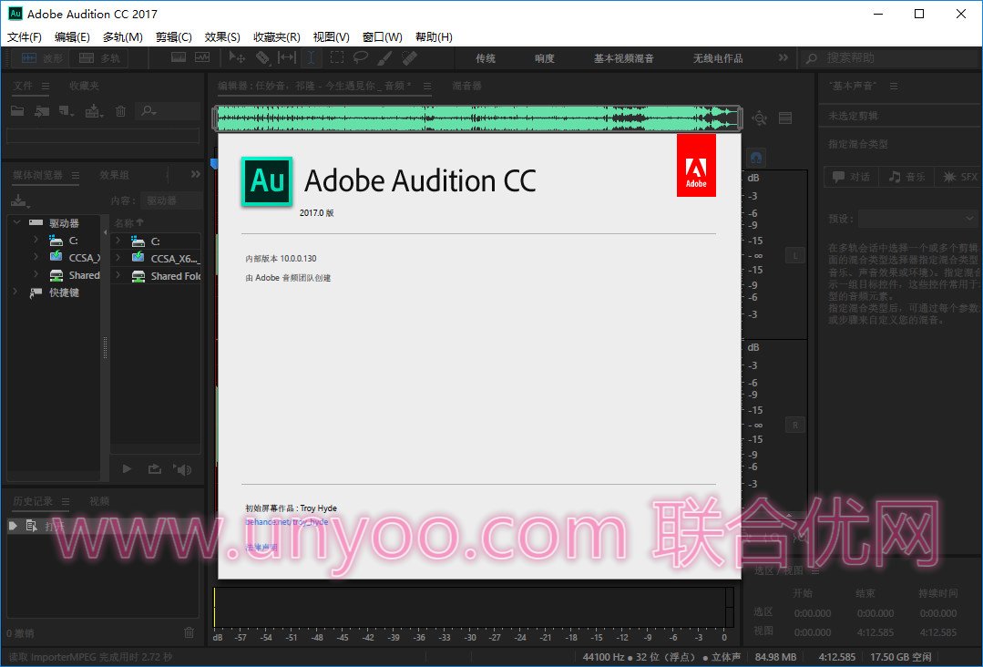Switch to Multitrack (多轨) view
Screen dimensions: 983x667
(x=99, y=58)
